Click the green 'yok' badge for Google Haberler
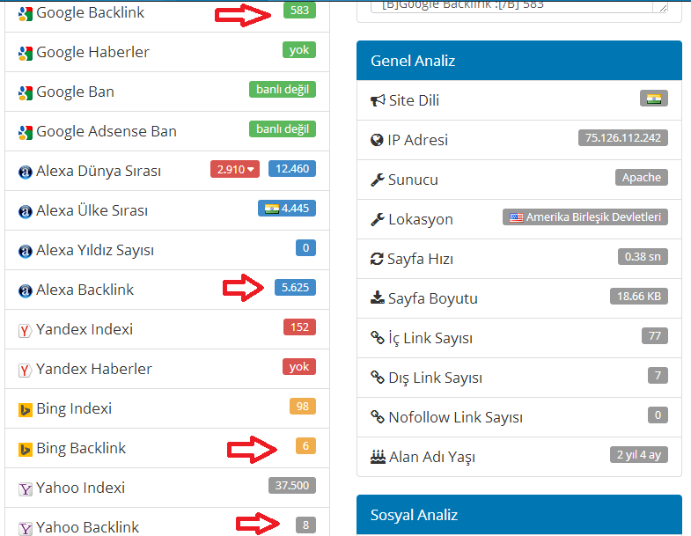 pos(299,50)
